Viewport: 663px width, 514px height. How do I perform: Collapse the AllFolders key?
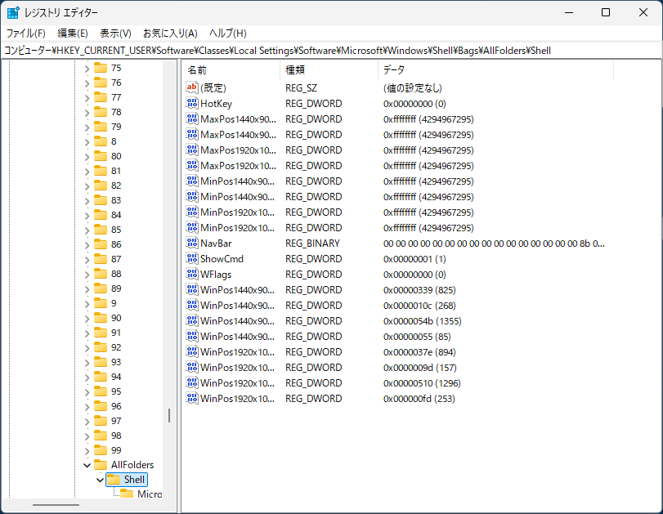coord(87,465)
